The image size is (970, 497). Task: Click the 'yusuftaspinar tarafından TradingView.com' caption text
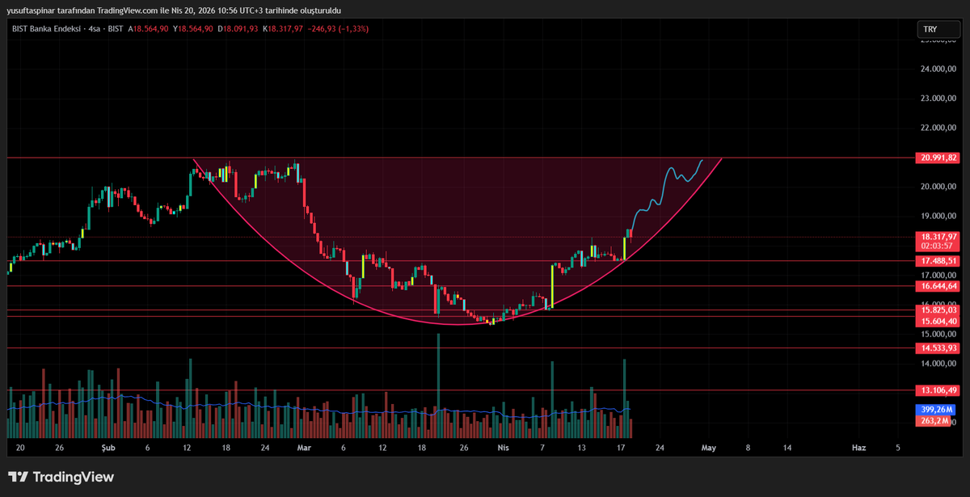click(x=82, y=11)
